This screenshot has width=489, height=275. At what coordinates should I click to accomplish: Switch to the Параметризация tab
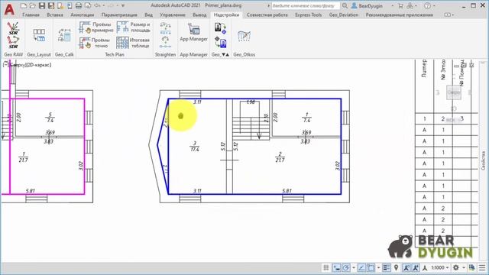(x=119, y=15)
